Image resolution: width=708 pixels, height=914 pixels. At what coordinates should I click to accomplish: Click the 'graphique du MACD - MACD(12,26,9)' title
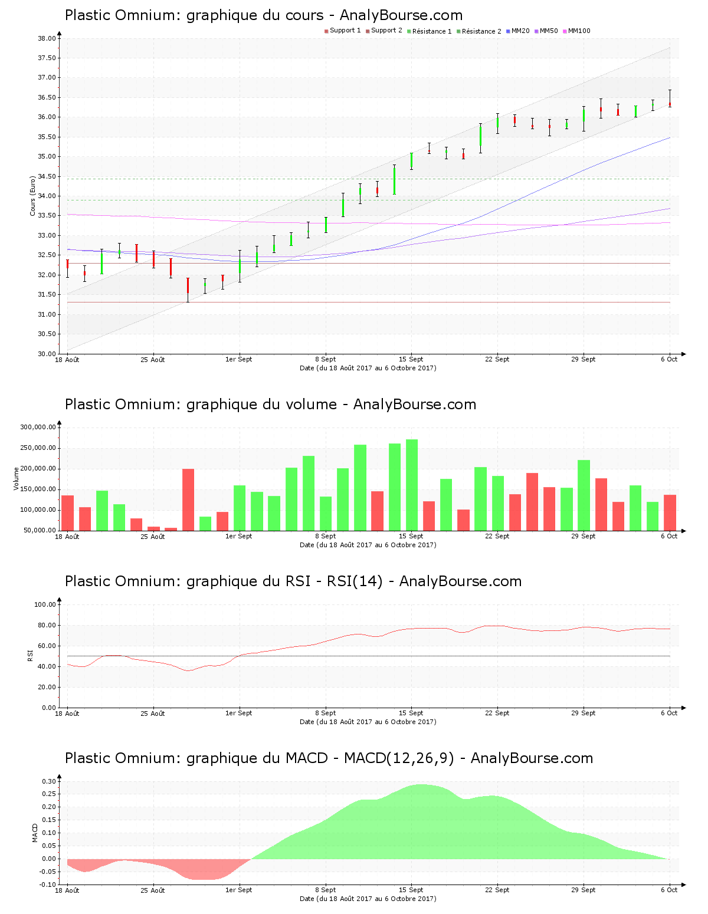329,758
